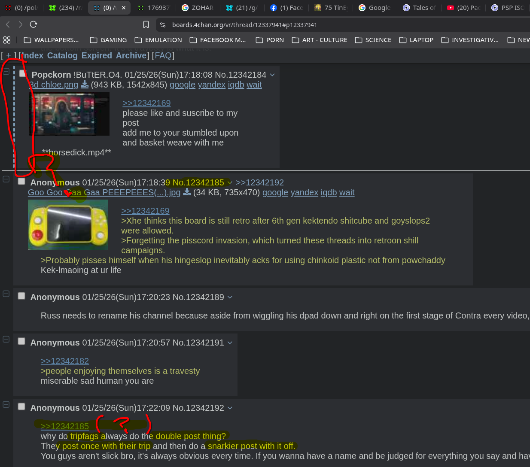
Task: Search 3d chloe.png on yandex
Action: coord(211,85)
